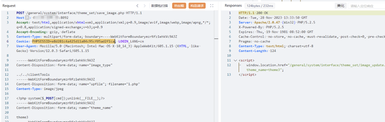The width and height of the screenshot is (385, 122).
Task: Click the name="image_type" Content-Disposition line
Action: point(64,65)
